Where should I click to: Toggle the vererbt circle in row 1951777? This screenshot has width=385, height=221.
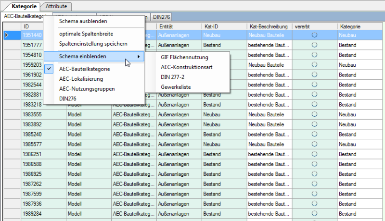tap(314, 45)
